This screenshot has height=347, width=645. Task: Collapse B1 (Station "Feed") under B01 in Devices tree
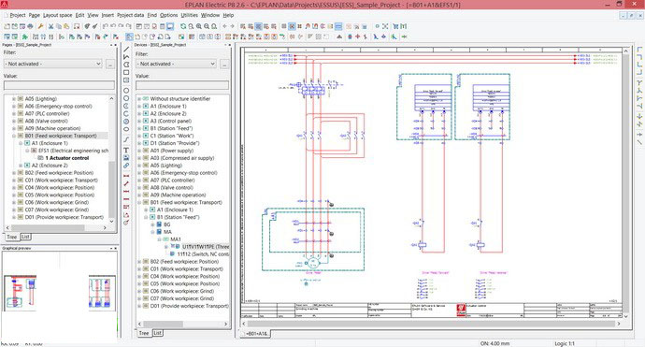[x=146, y=217]
